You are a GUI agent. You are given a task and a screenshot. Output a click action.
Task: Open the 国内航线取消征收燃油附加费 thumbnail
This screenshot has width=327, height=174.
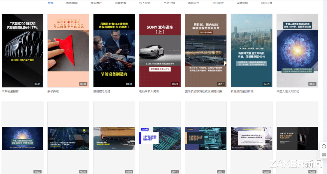(x=206, y=51)
